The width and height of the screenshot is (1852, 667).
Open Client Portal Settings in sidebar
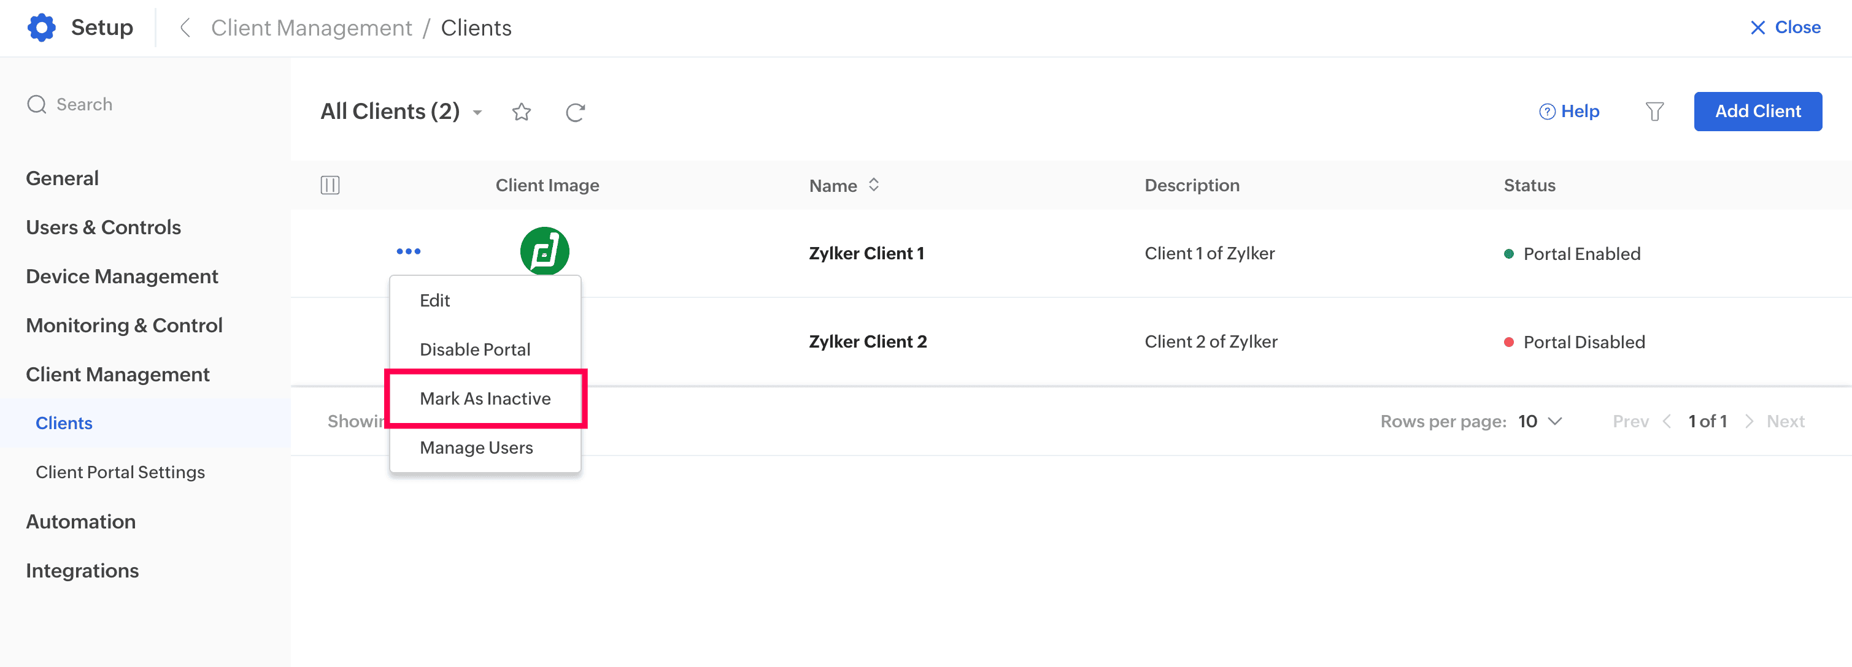point(120,471)
